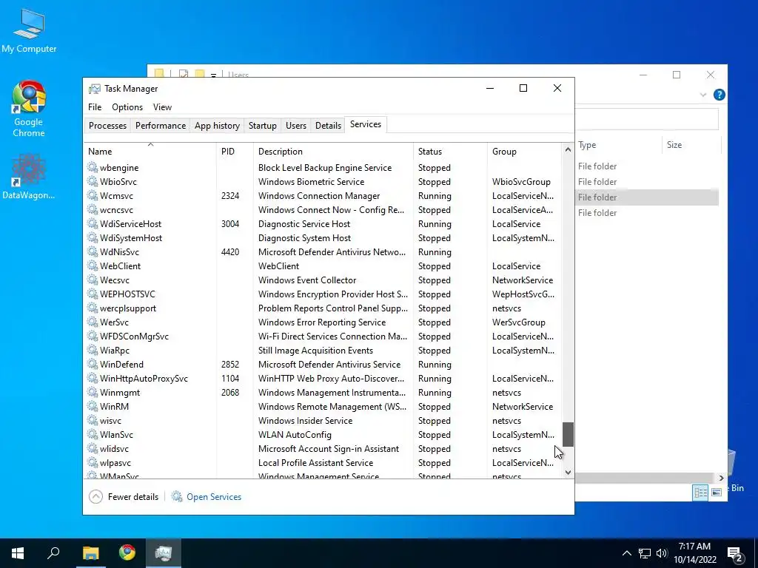The image size is (758, 568).
Task: Select the DataWagon desktop shortcut
Action: 29,177
